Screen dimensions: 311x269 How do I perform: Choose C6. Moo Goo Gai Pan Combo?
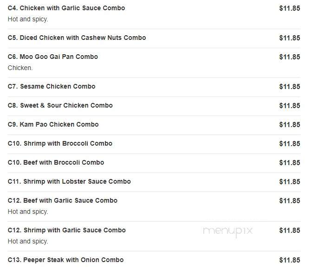tap(53, 57)
